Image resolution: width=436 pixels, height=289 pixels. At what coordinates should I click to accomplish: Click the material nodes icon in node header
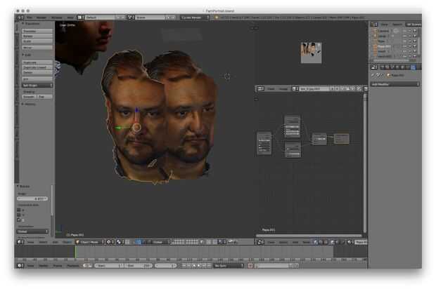pos(315,242)
